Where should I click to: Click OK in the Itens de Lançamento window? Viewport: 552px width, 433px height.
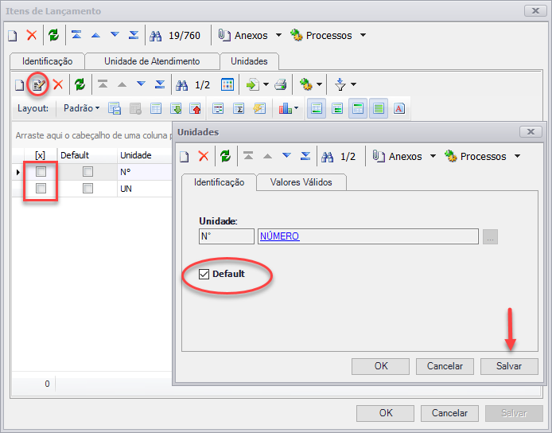click(386, 413)
